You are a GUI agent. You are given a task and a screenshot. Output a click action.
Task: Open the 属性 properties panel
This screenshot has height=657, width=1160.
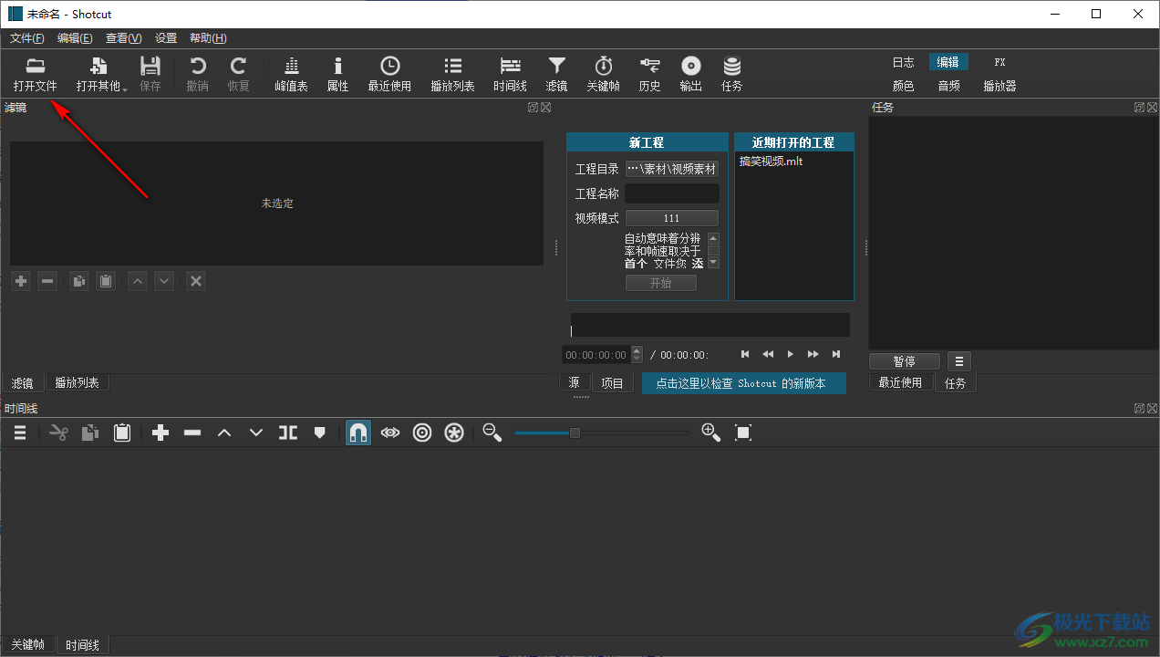[x=337, y=75]
